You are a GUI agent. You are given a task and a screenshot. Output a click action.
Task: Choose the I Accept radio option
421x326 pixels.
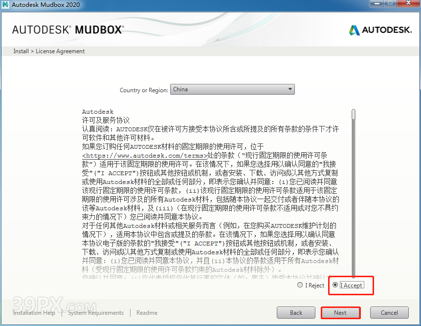335,285
